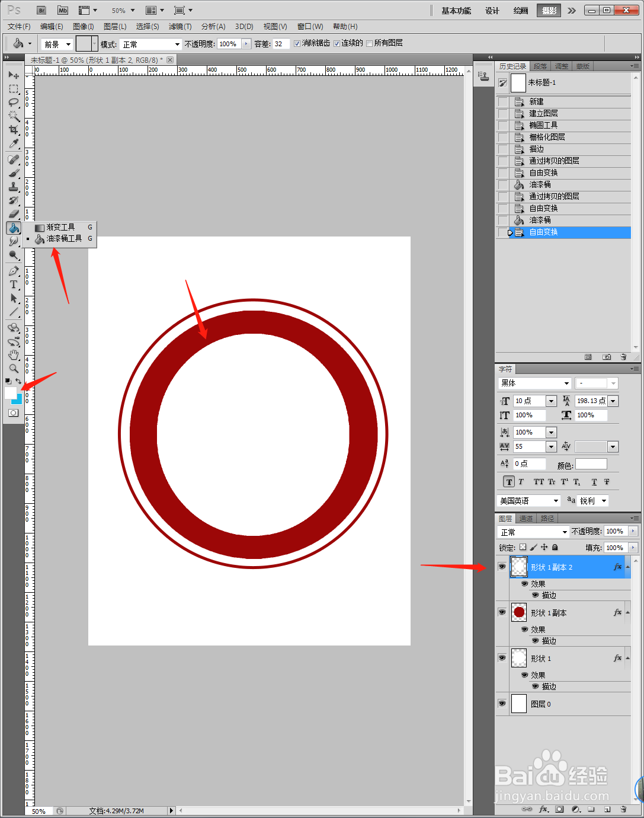The width and height of the screenshot is (644, 818).
Task: Select the Healing Brush tool
Action: (x=14, y=159)
